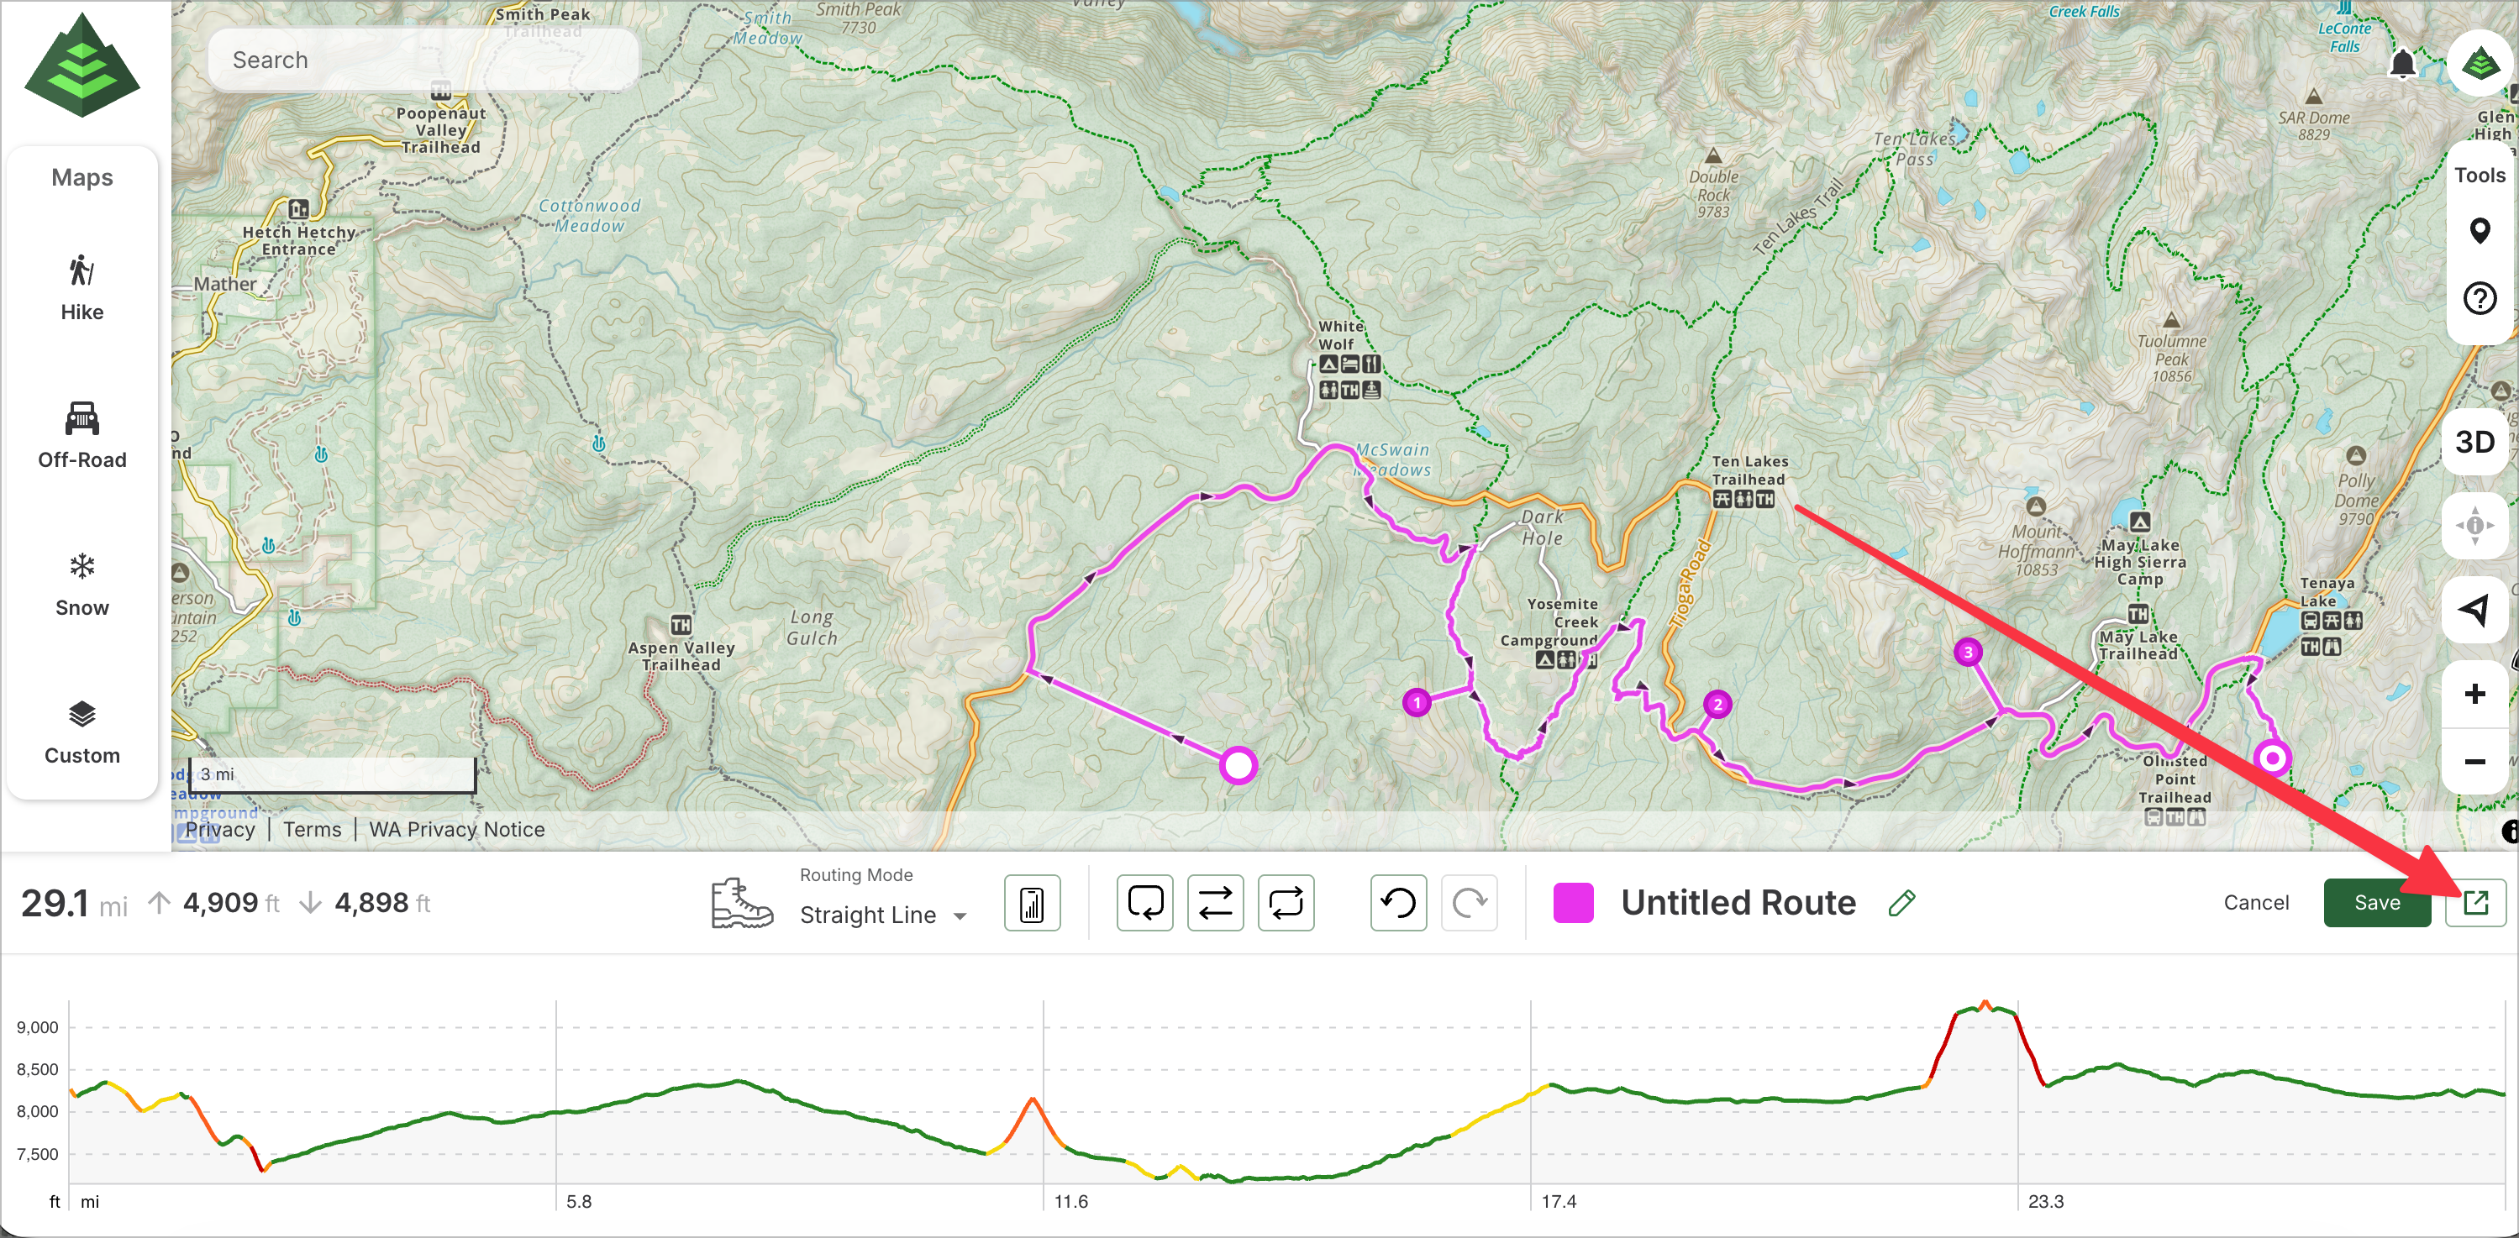Open the magenta route color swatch

1574,903
